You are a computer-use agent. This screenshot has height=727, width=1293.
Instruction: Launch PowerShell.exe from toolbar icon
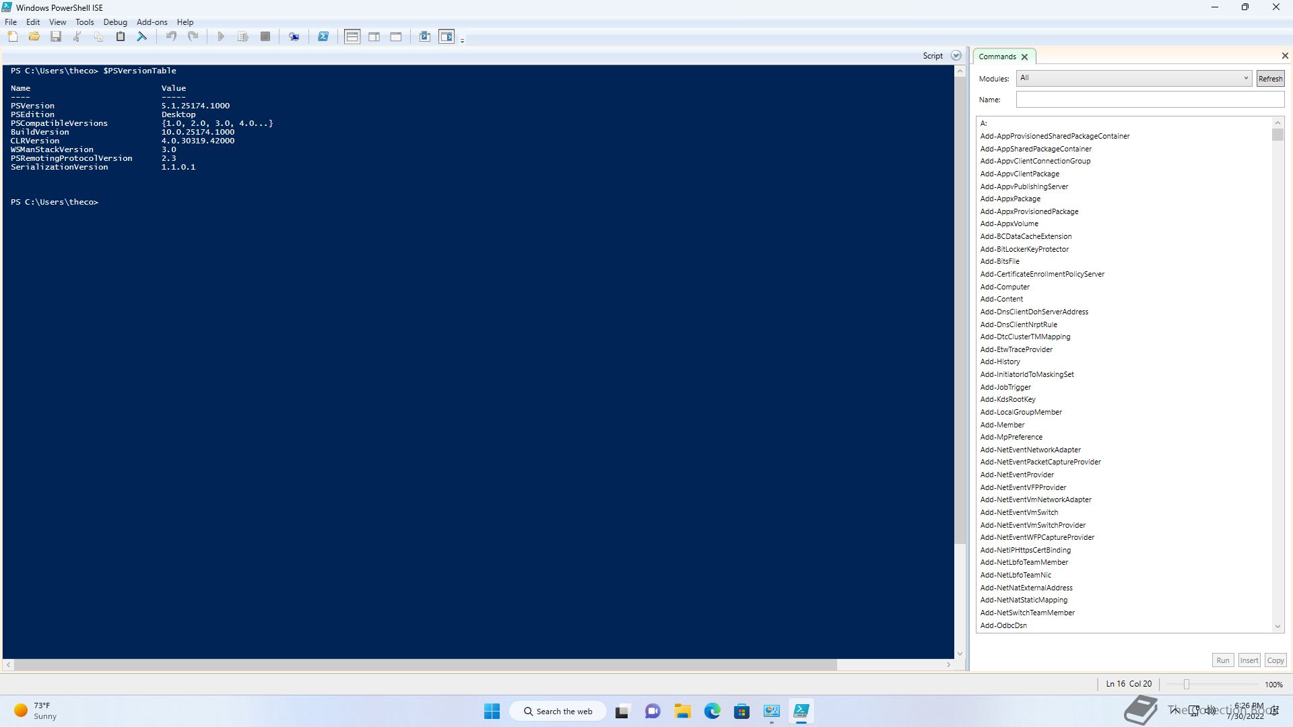click(x=323, y=37)
